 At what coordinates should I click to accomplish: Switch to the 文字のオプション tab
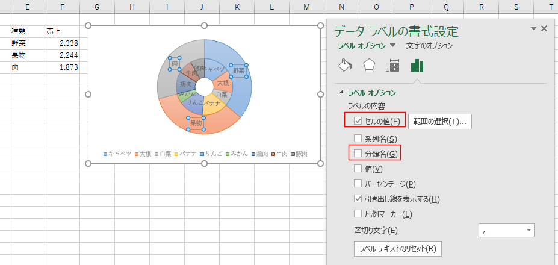coord(429,46)
